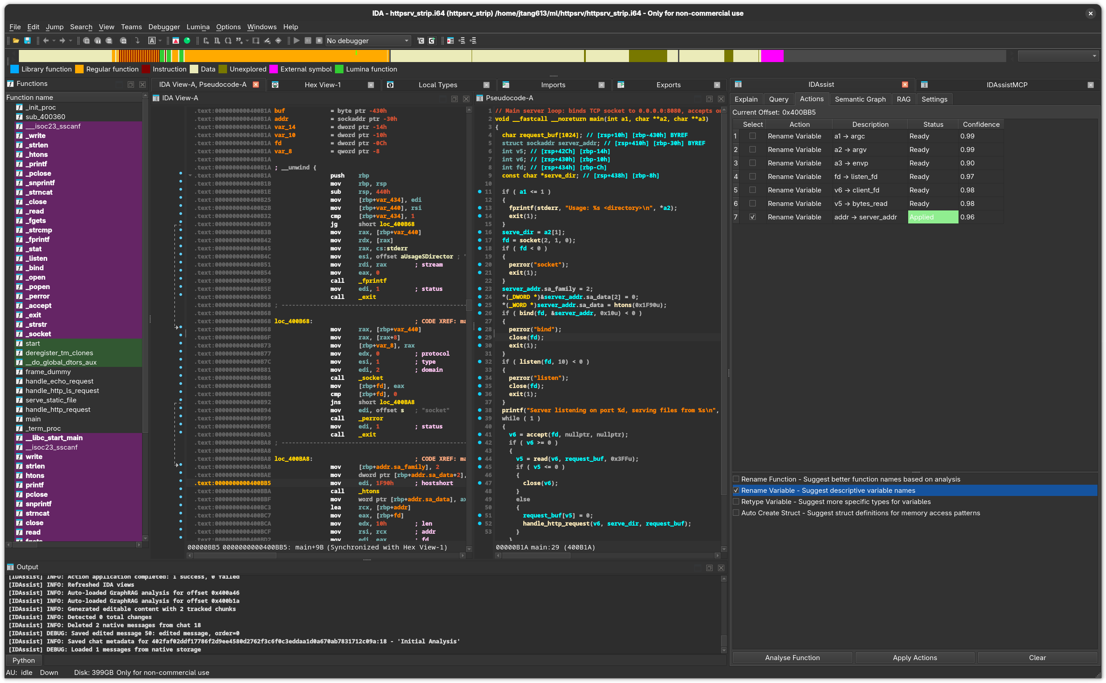
Task: Click the Analyse Function button
Action: [792, 658]
